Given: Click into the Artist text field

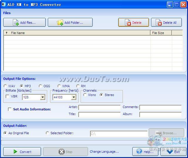Looking at the screenshot, I should coord(99,107).
